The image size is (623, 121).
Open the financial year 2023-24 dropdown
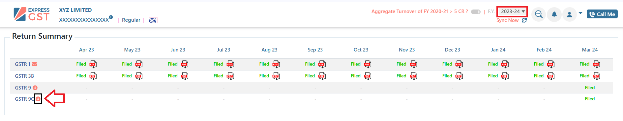pyautogui.click(x=512, y=11)
